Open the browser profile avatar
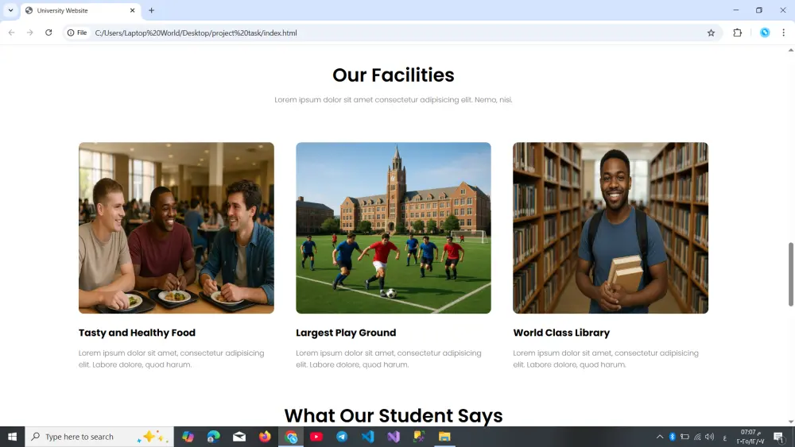795x447 pixels. (x=765, y=33)
